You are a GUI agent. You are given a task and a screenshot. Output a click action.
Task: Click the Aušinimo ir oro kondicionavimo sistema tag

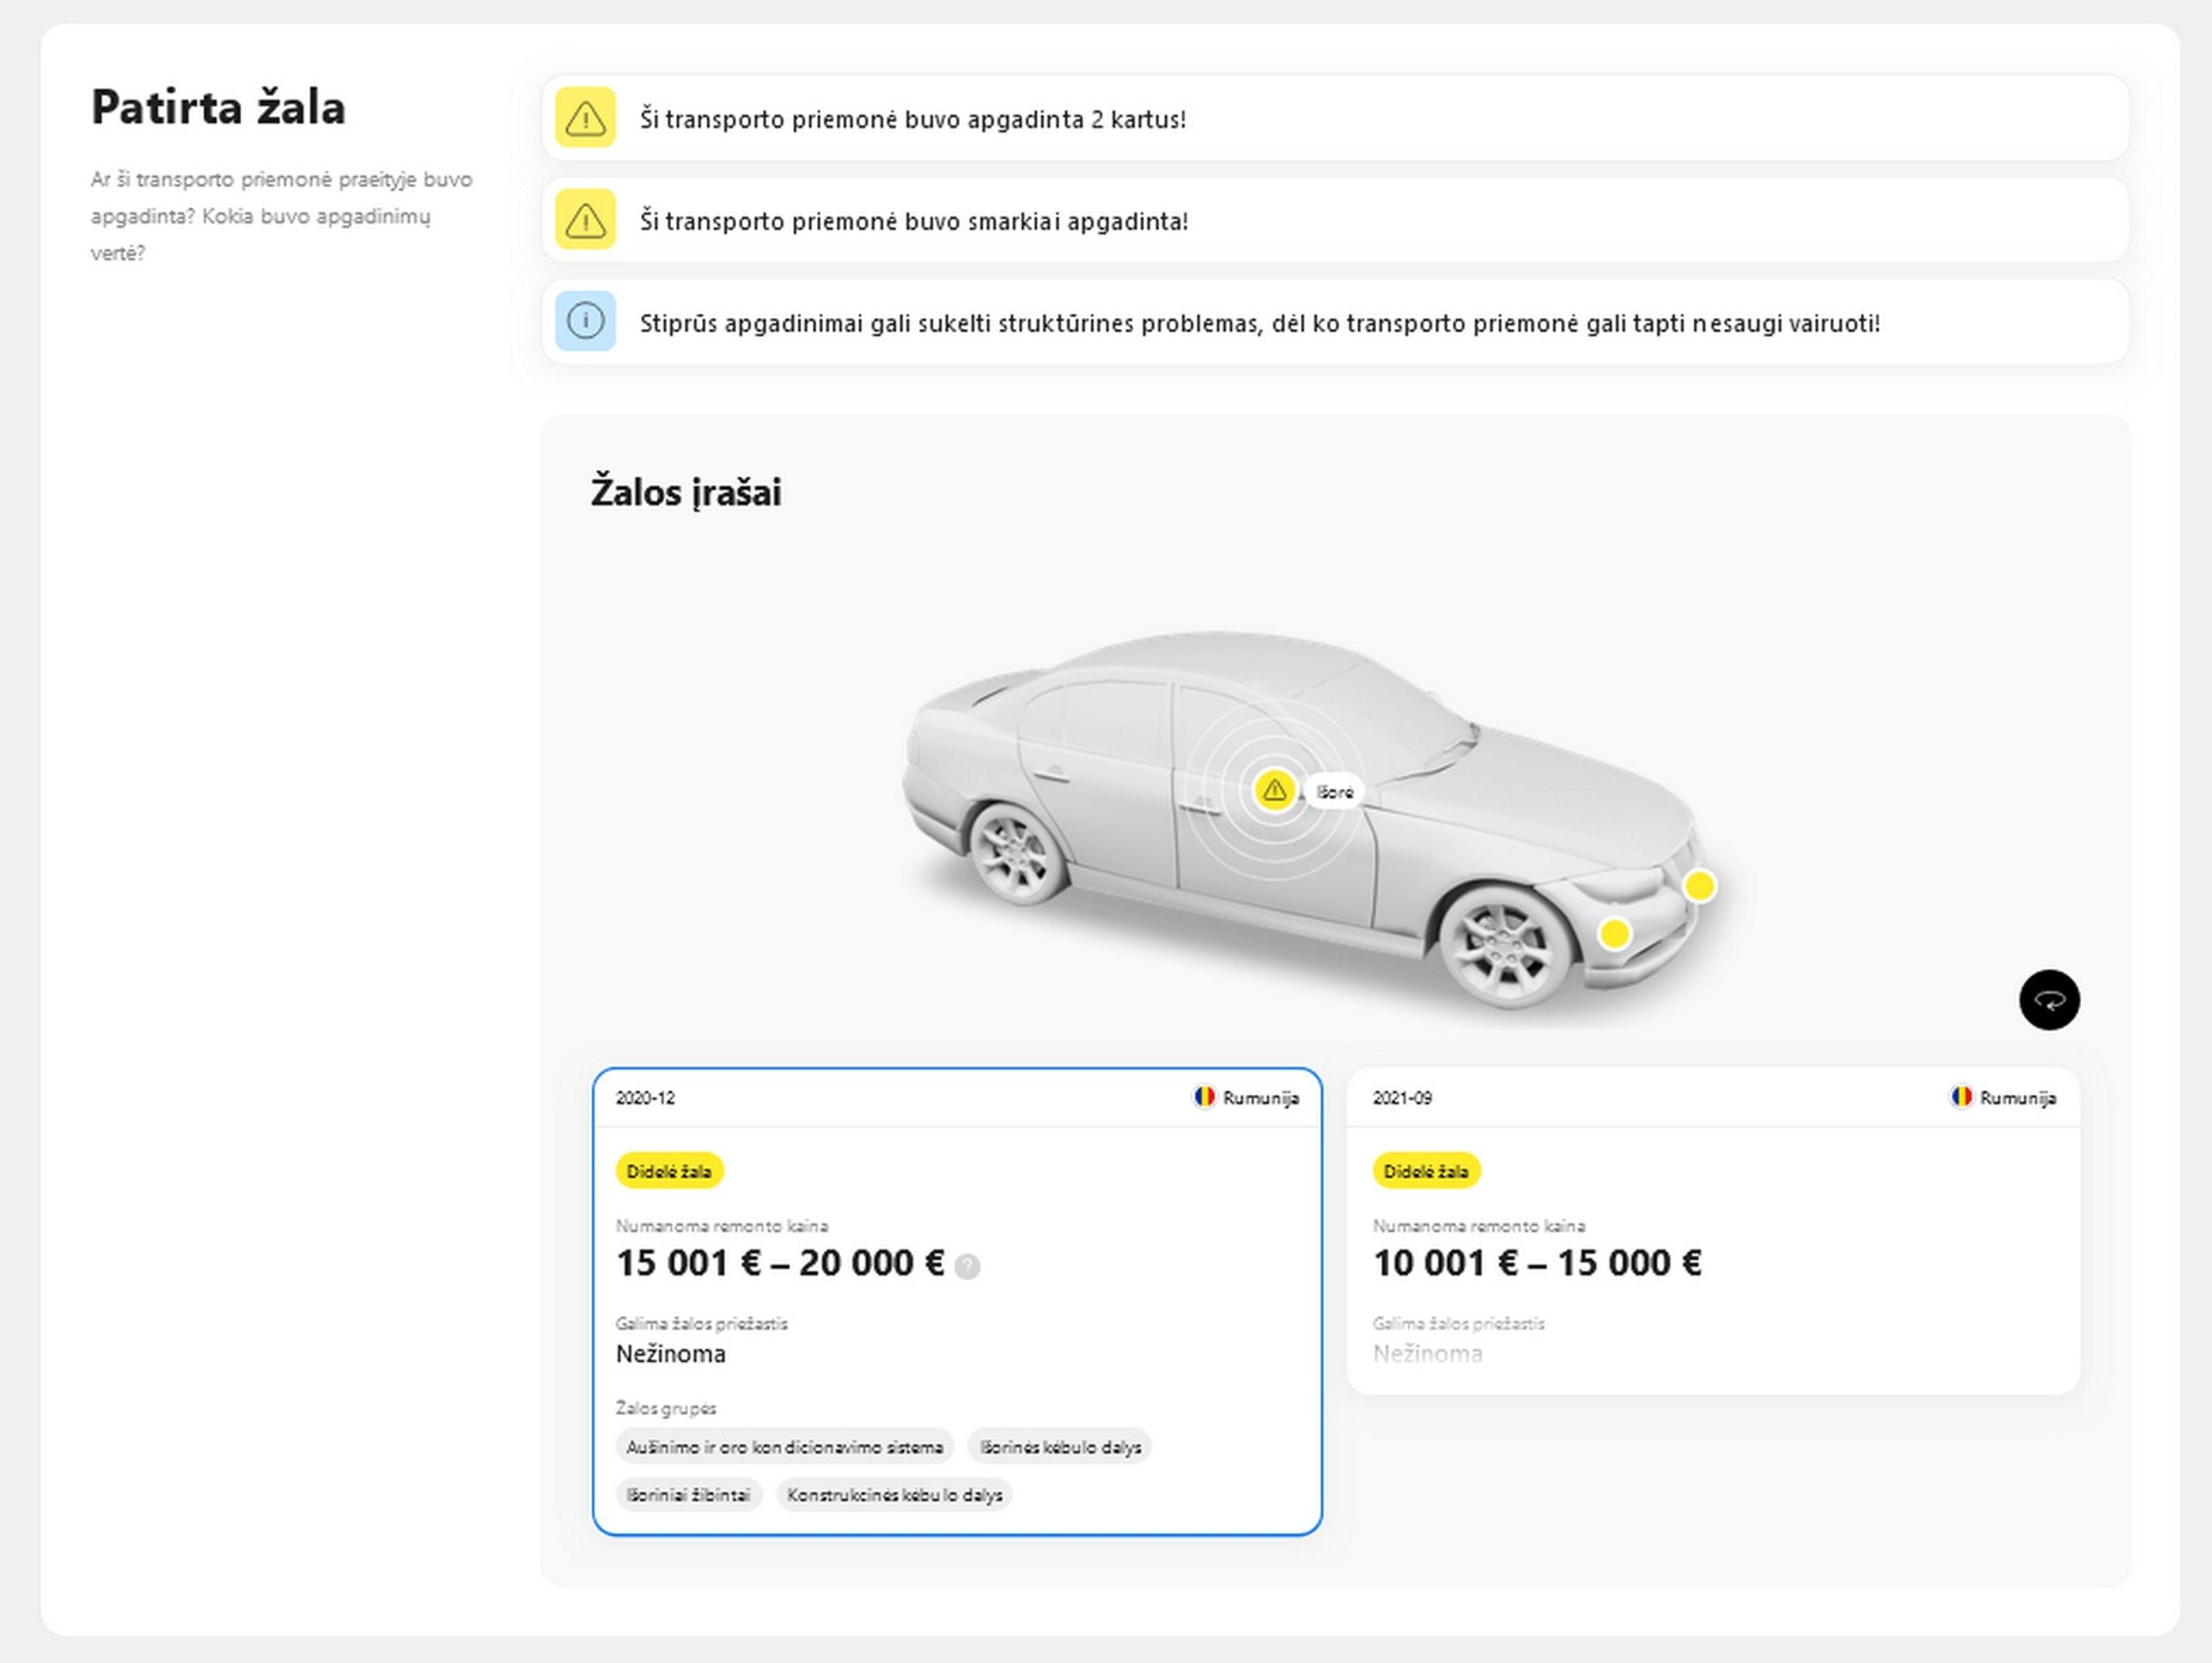click(784, 1447)
